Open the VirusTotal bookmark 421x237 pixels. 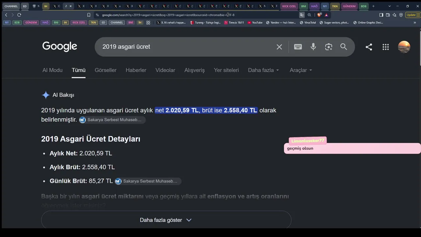(308, 23)
